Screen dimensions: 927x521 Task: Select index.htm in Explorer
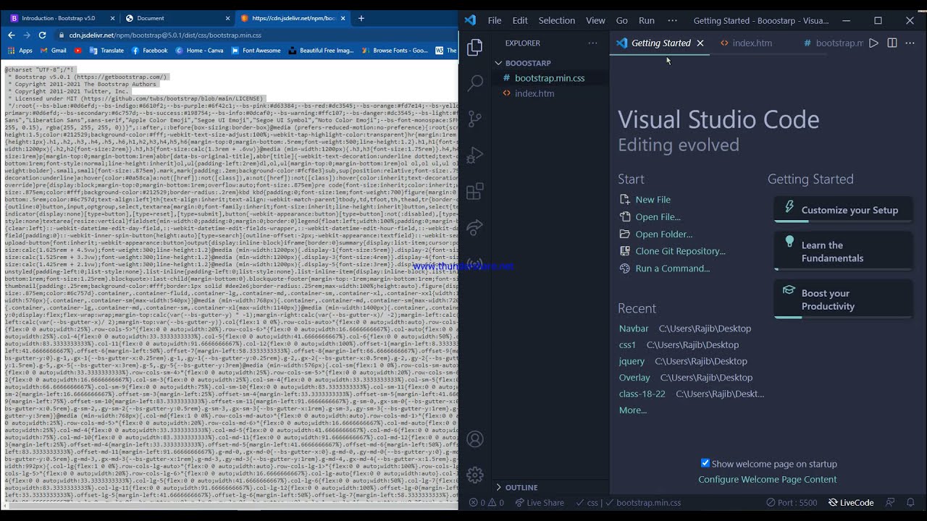click(x=550, y=93)
